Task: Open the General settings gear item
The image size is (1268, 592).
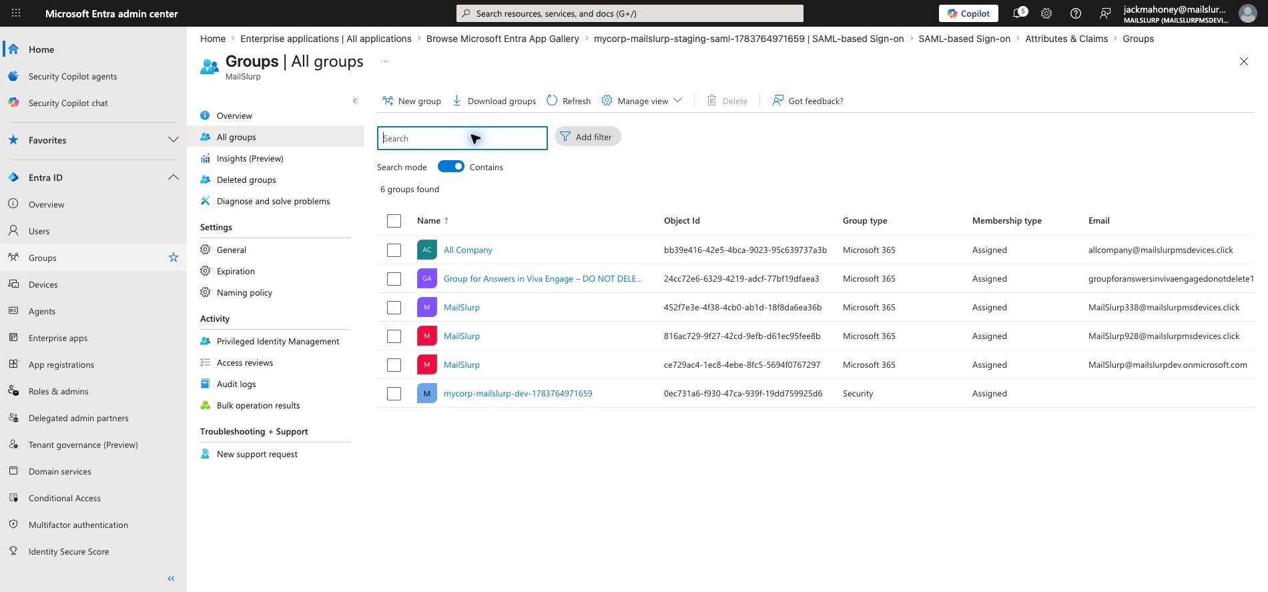Action: [x=231, y=250]
